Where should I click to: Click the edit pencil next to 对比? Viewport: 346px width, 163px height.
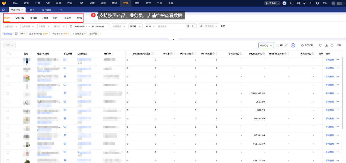(x=286, y=45)
